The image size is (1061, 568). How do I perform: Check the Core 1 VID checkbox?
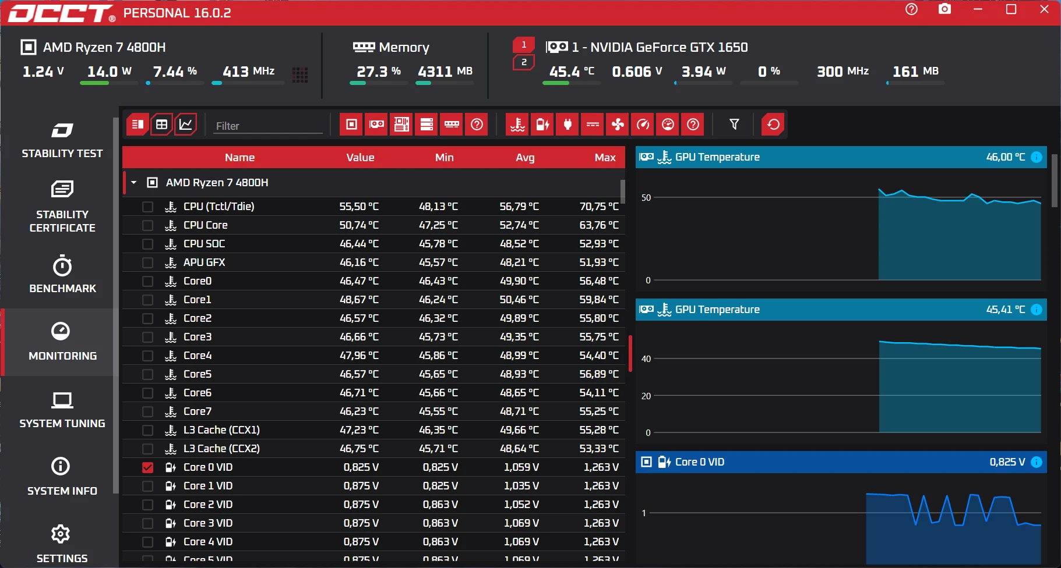148,486
